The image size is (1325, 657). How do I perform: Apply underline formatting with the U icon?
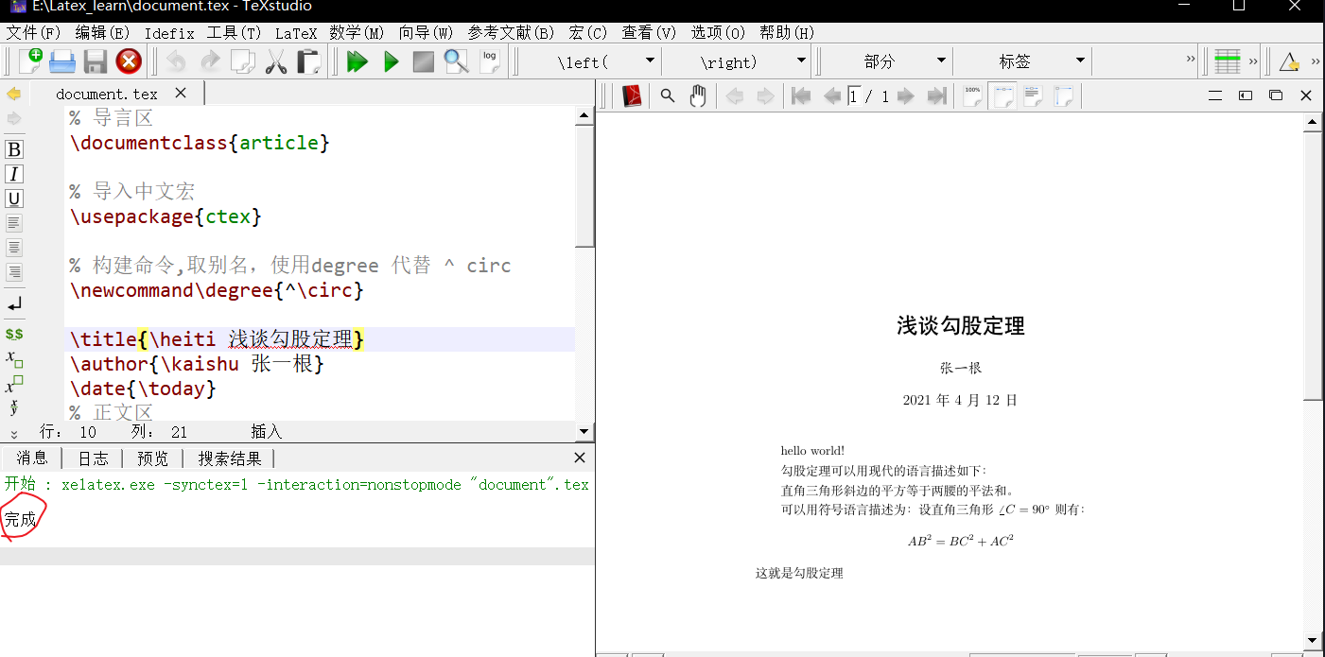coord(14,199)
